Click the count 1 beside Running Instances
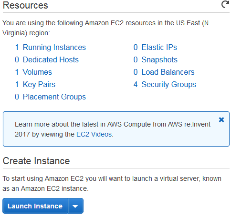 pos(17,47)
